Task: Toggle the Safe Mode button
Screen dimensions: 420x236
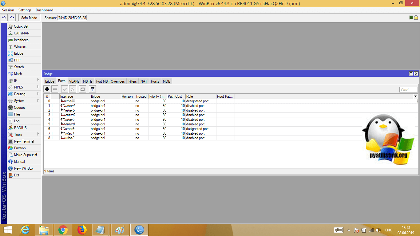Action: tap(29, 18)
